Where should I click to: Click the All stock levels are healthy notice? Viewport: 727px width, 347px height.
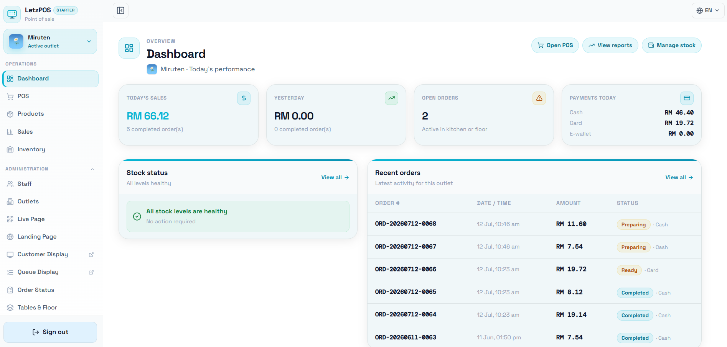tap(238, 216)
